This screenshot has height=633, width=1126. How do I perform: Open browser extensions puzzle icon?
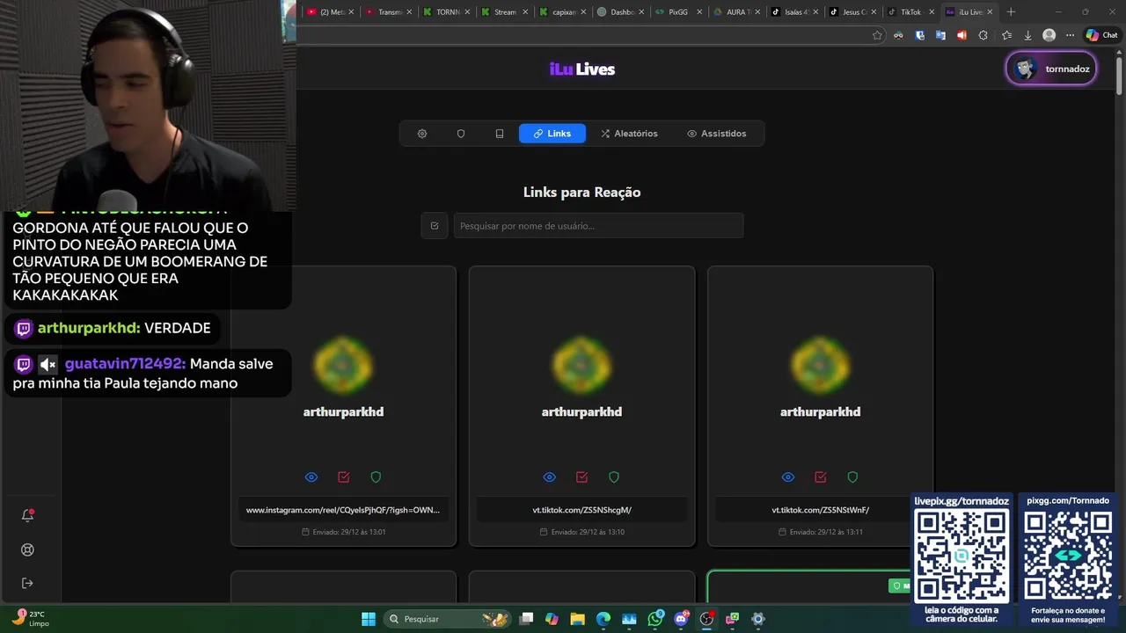click(x=983, y=35)
